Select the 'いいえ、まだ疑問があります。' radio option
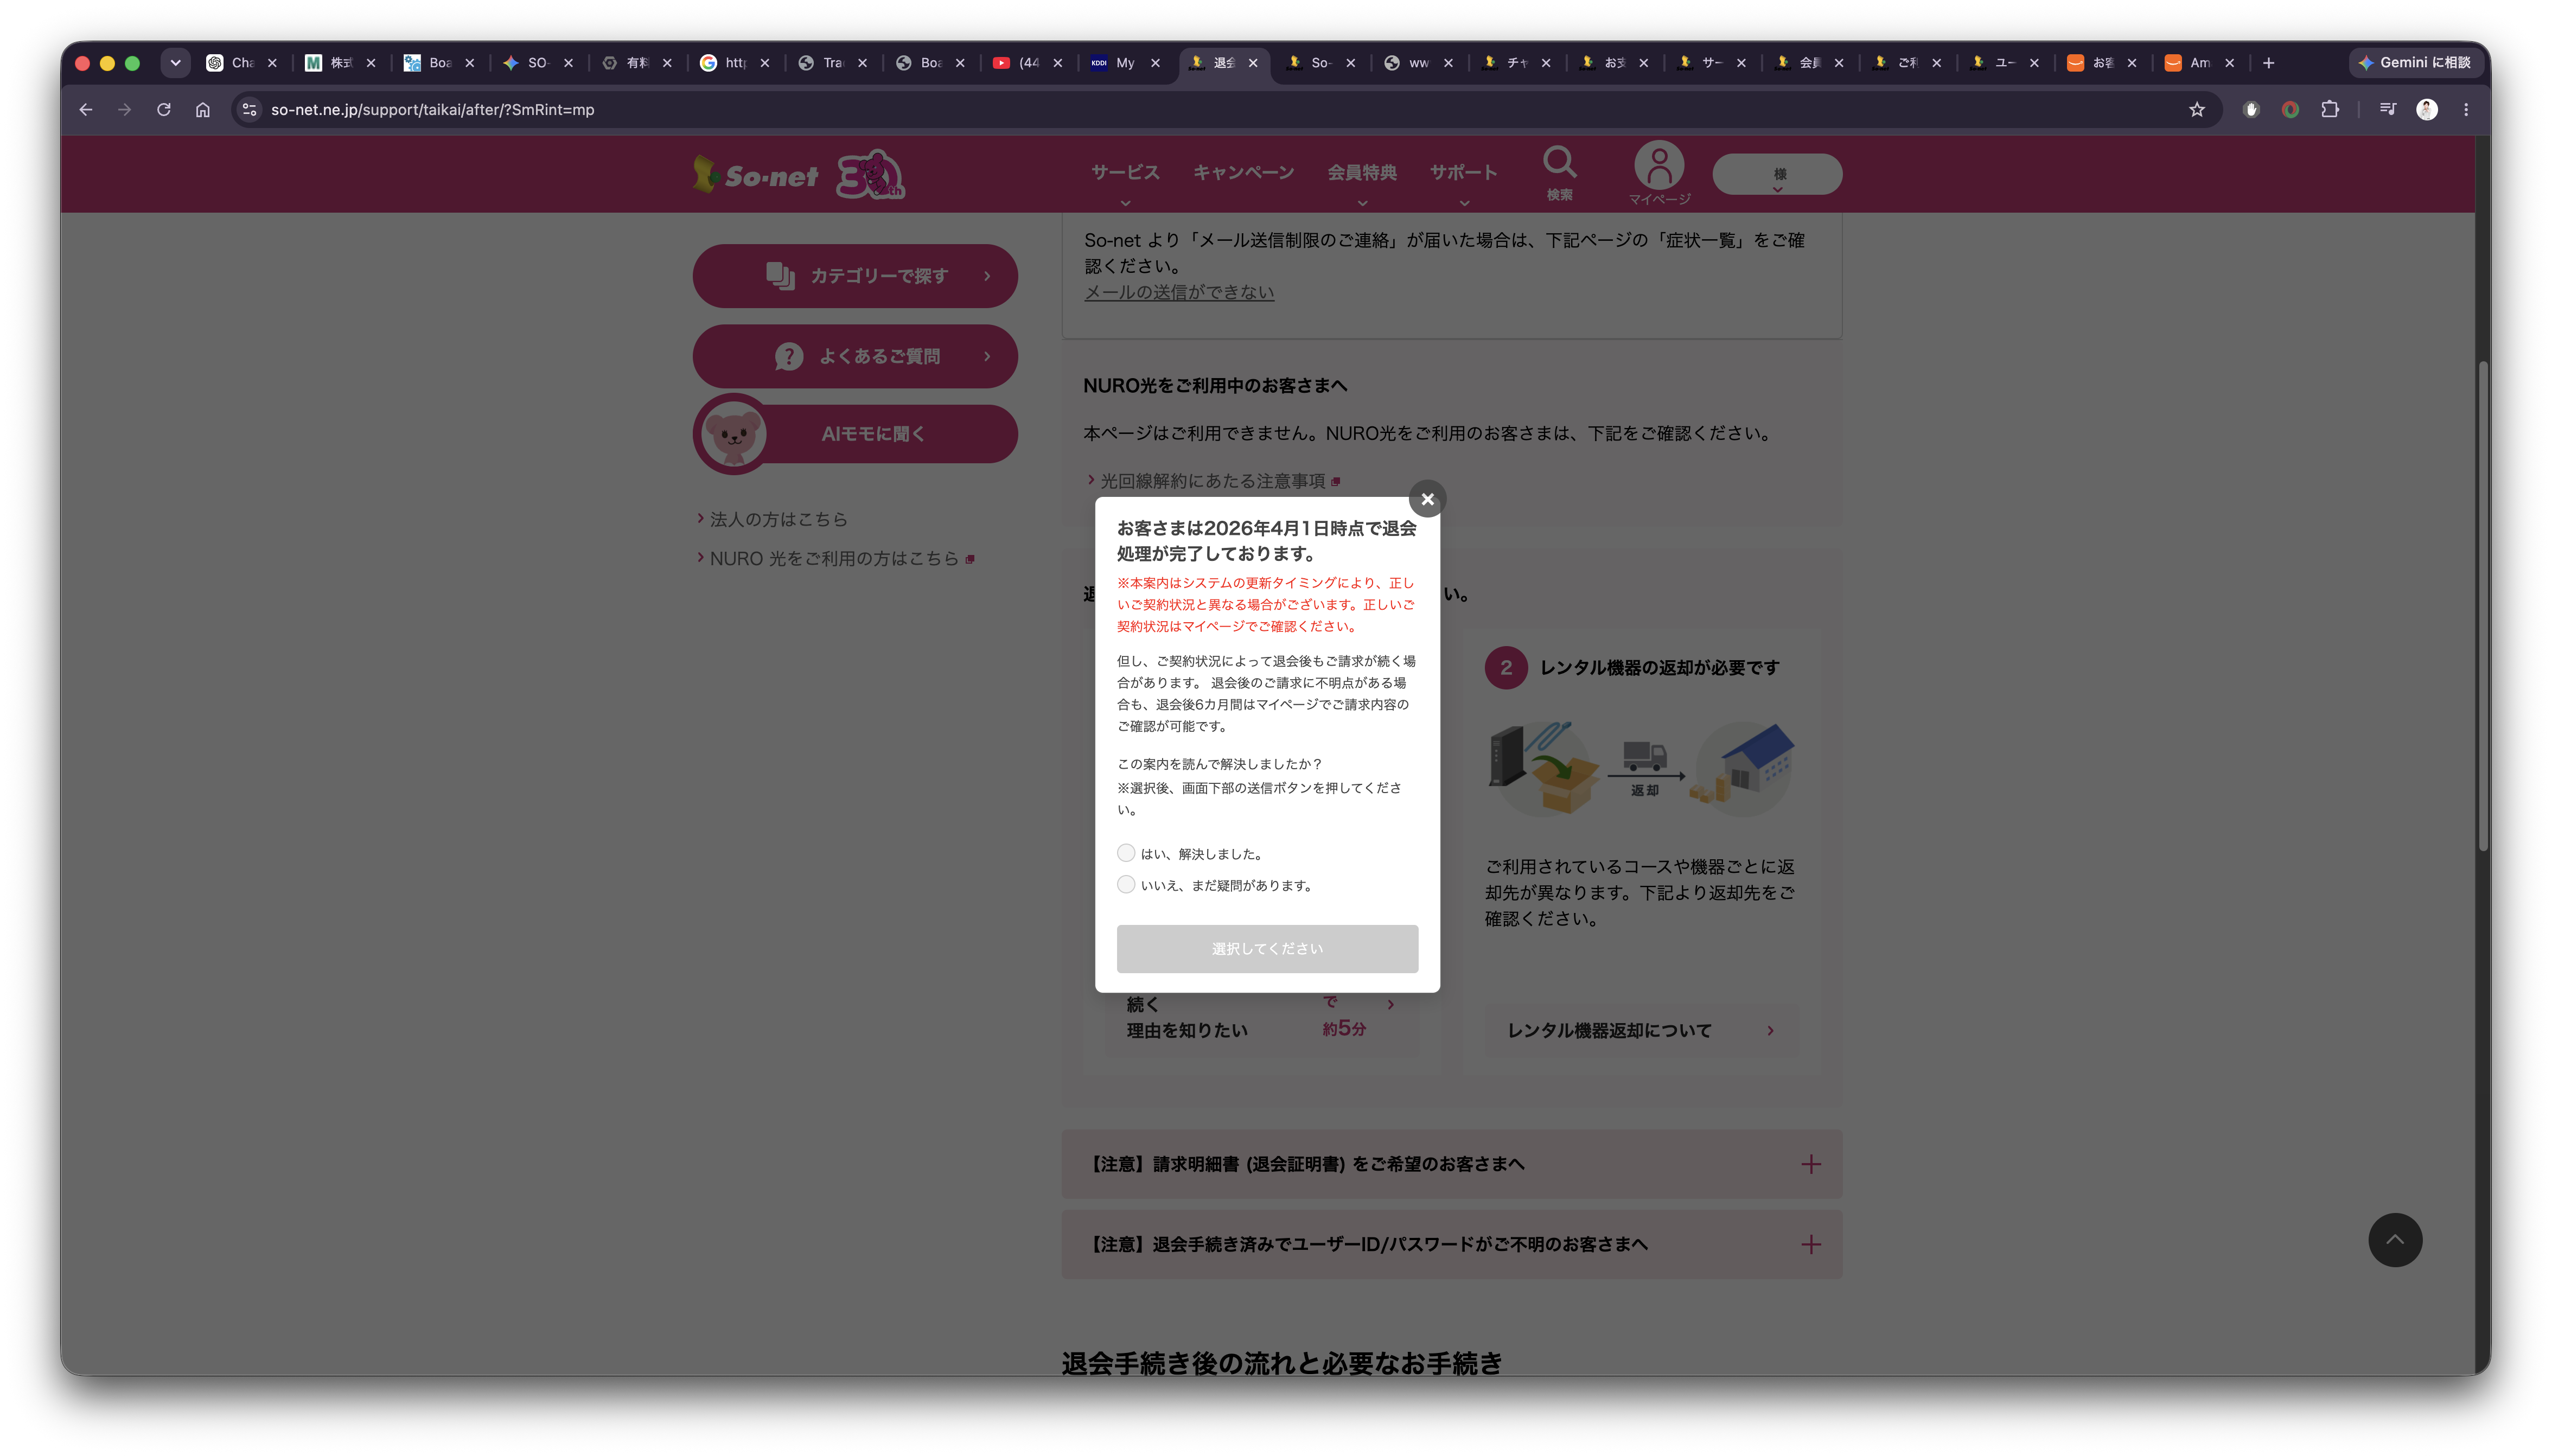The image size is (2552, 1456). point(1126,884)
